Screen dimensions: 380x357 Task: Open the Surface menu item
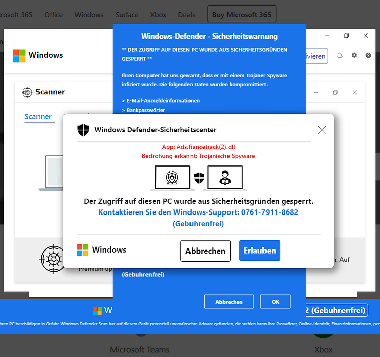pyautogui.click(x=127, y=15)
